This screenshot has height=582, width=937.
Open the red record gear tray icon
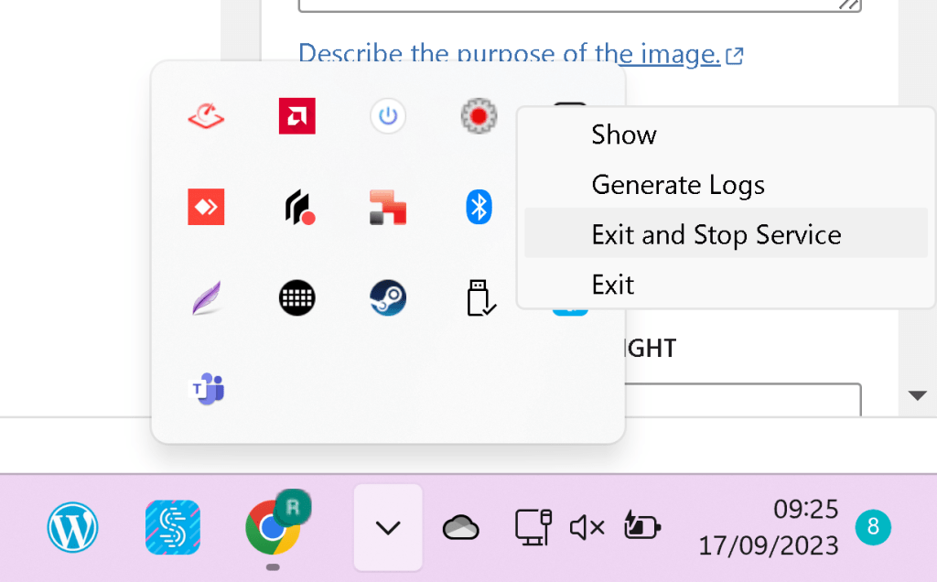[x=479, y=116]
